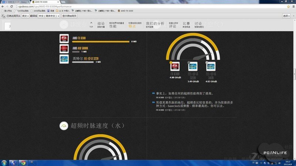Go to the 结论 section
The height and width of the screenshot is (166, 296).
[x=101, y=25]
